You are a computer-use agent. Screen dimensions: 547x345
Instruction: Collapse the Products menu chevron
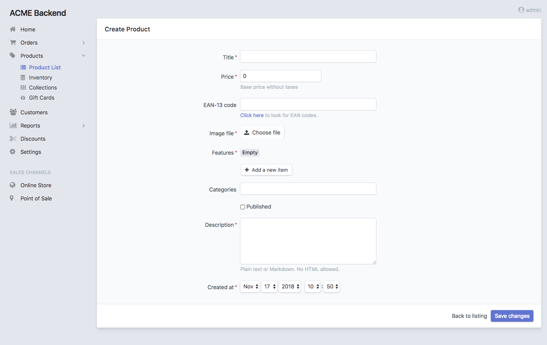pos(83,56)
